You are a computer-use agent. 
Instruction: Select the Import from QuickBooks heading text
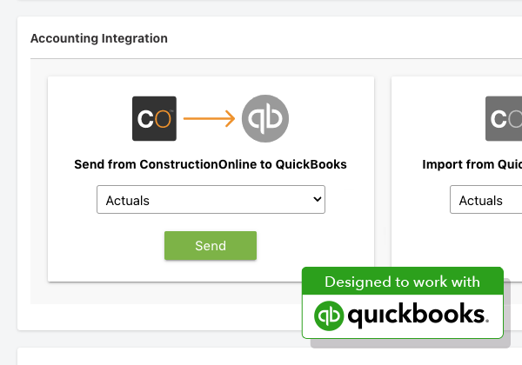click(472, 164)
